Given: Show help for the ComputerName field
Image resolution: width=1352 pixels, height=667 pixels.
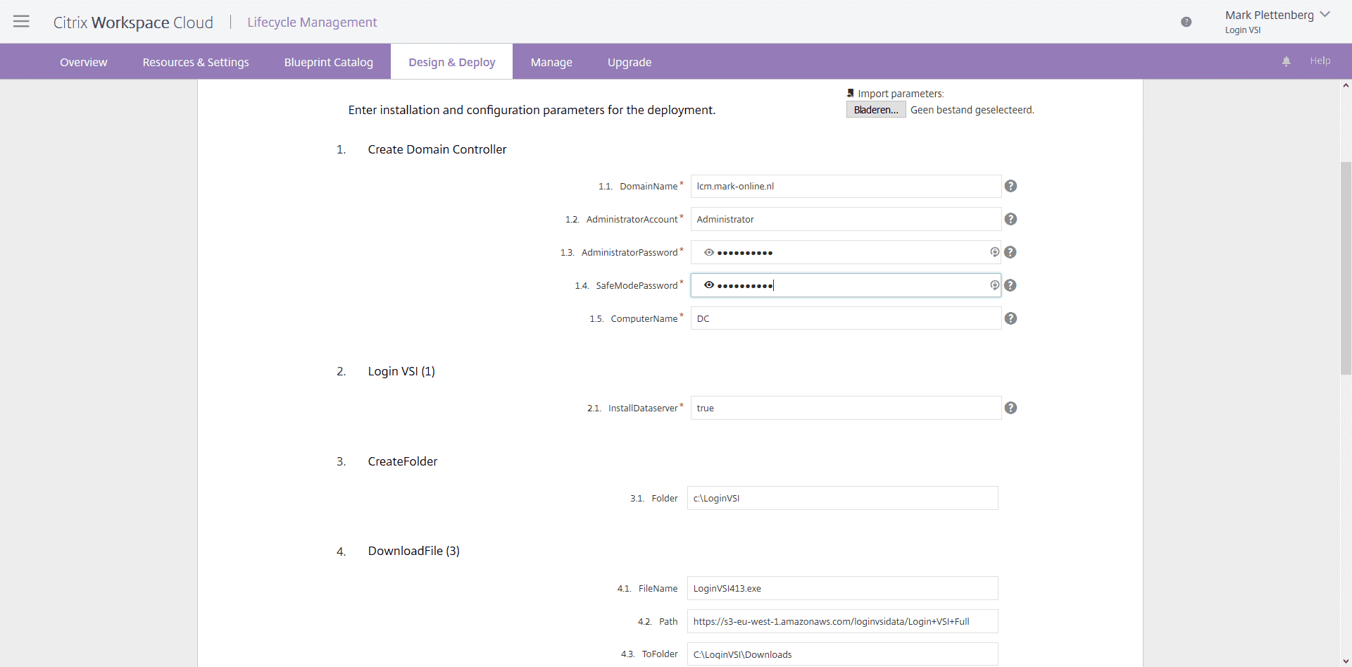Looking at the screenshot, I should click(1010, 318).
